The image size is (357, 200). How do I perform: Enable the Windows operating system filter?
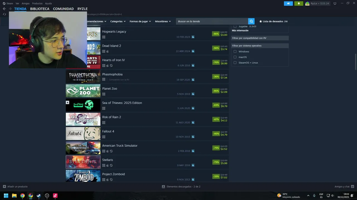(x=235, y=52)
